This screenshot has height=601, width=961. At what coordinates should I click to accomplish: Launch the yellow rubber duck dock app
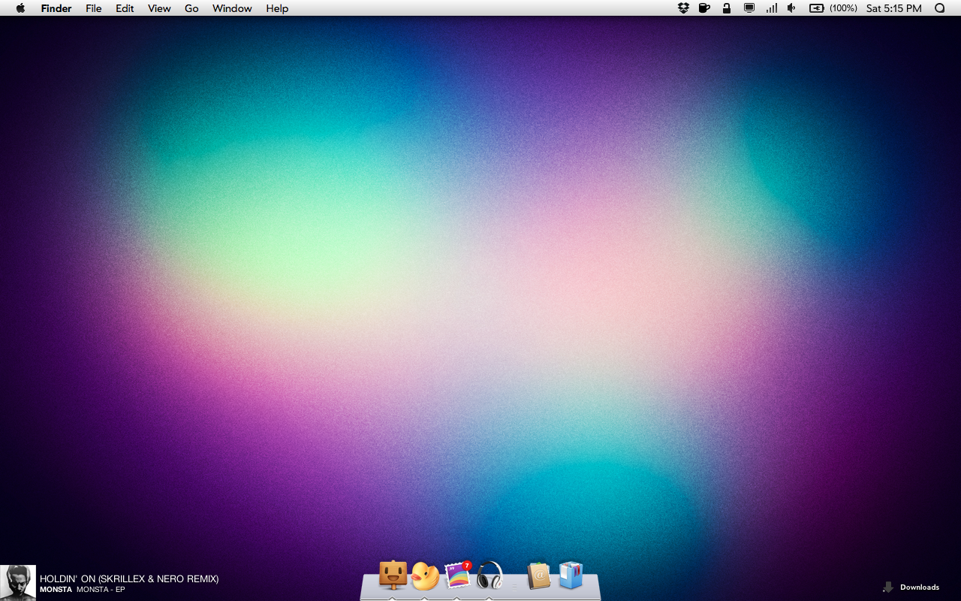coord(425,576)
